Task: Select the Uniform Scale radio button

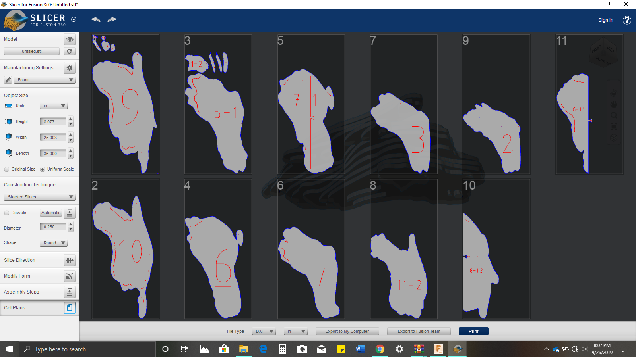Action: pos(43,169)
